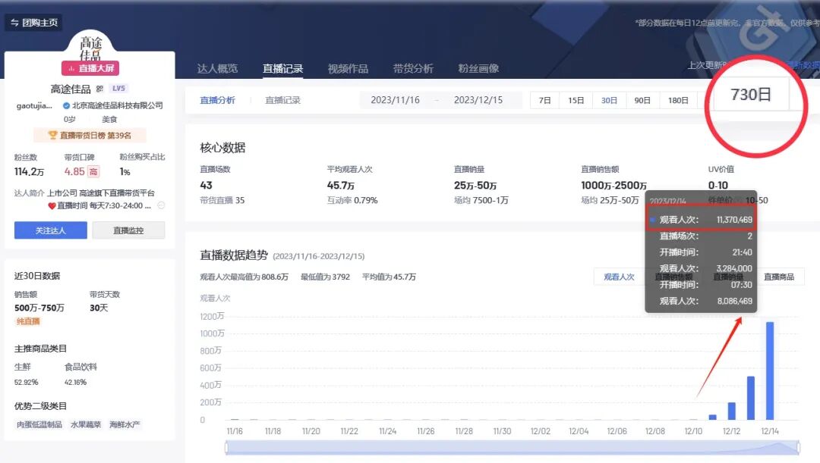Switch to the 直播记录 top tab
Screen dimensions: 820x463
283,68
